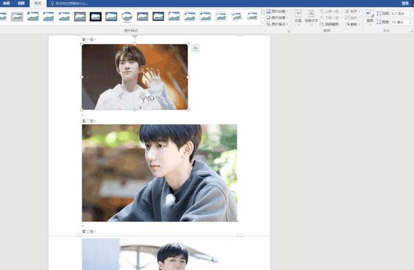
Task: Switch to the View tab
Action: coord(21,3)
